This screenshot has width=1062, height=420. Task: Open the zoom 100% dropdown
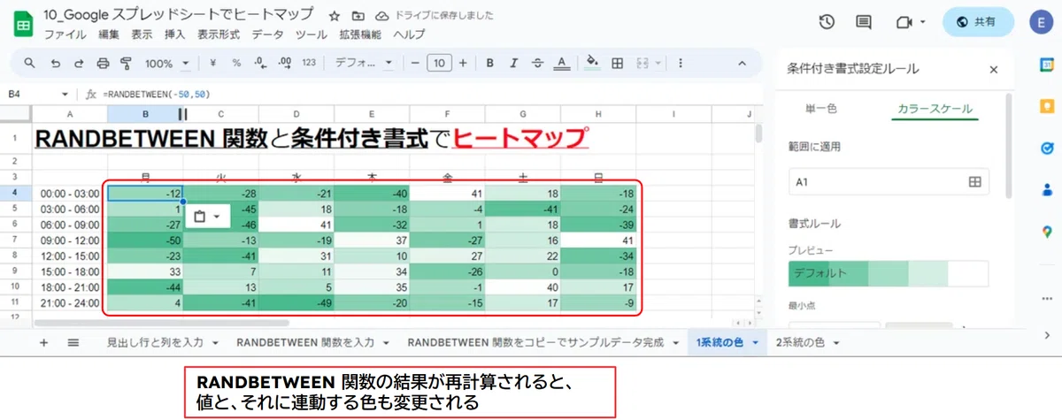[167, 64]
